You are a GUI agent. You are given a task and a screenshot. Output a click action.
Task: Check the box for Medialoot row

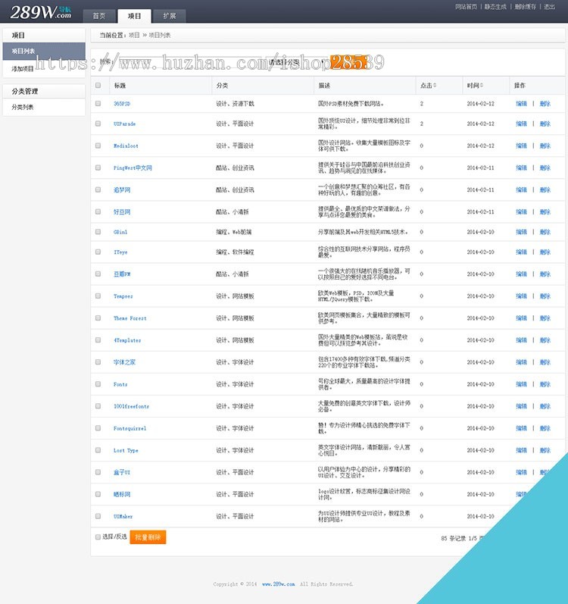(x=98, y=146)
